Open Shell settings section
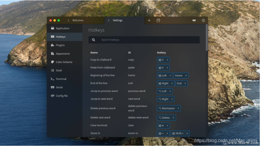The image size is (260, 146). (65, 70)
